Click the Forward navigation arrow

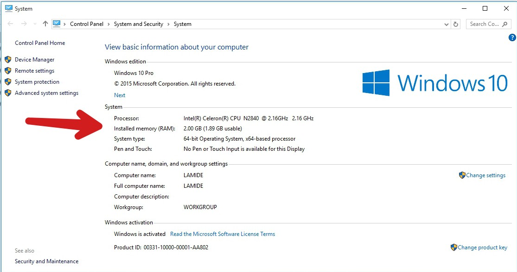click(x=24, y=24)
